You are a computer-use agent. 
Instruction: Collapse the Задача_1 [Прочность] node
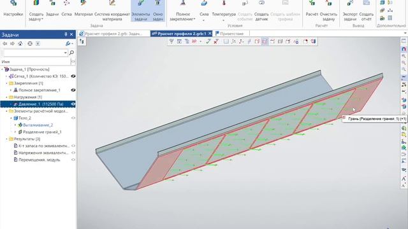point(3,69)
